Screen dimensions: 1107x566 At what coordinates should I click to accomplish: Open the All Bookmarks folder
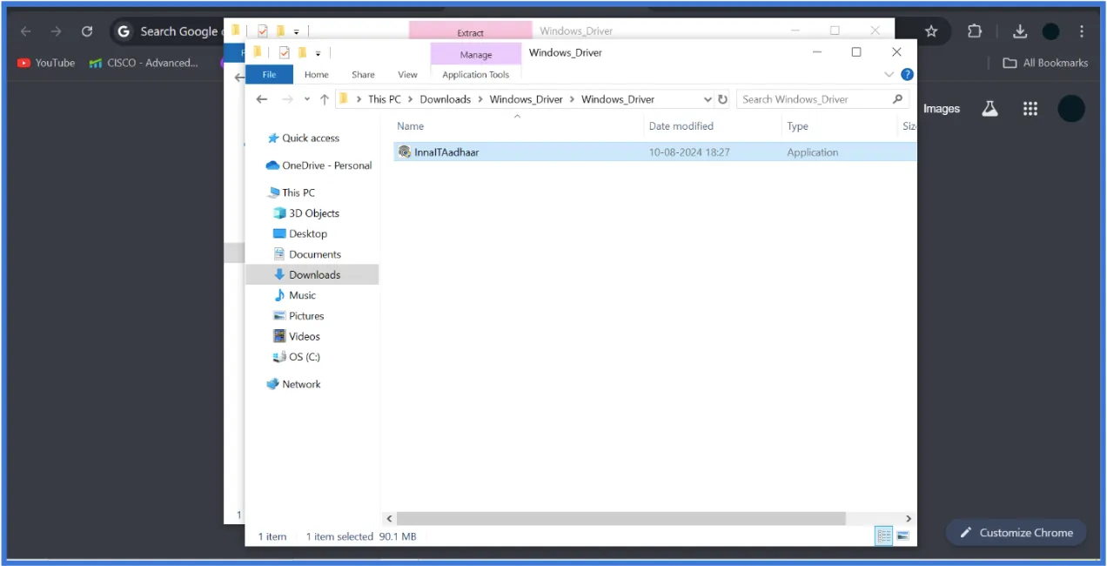1045,63
